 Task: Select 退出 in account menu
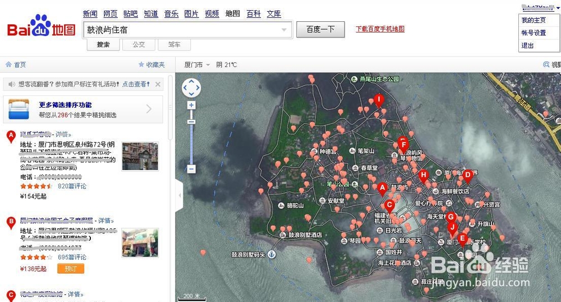tap(527, 45)
